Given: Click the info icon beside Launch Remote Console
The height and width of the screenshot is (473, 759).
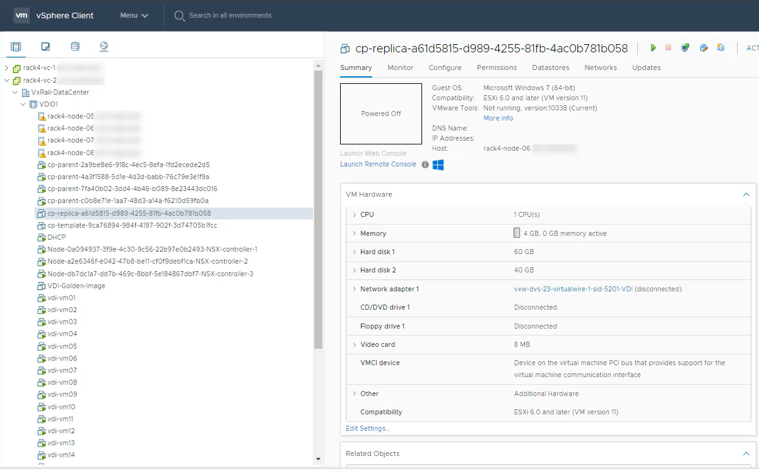Looking at the screenshot, I should [x=425, y=165].
